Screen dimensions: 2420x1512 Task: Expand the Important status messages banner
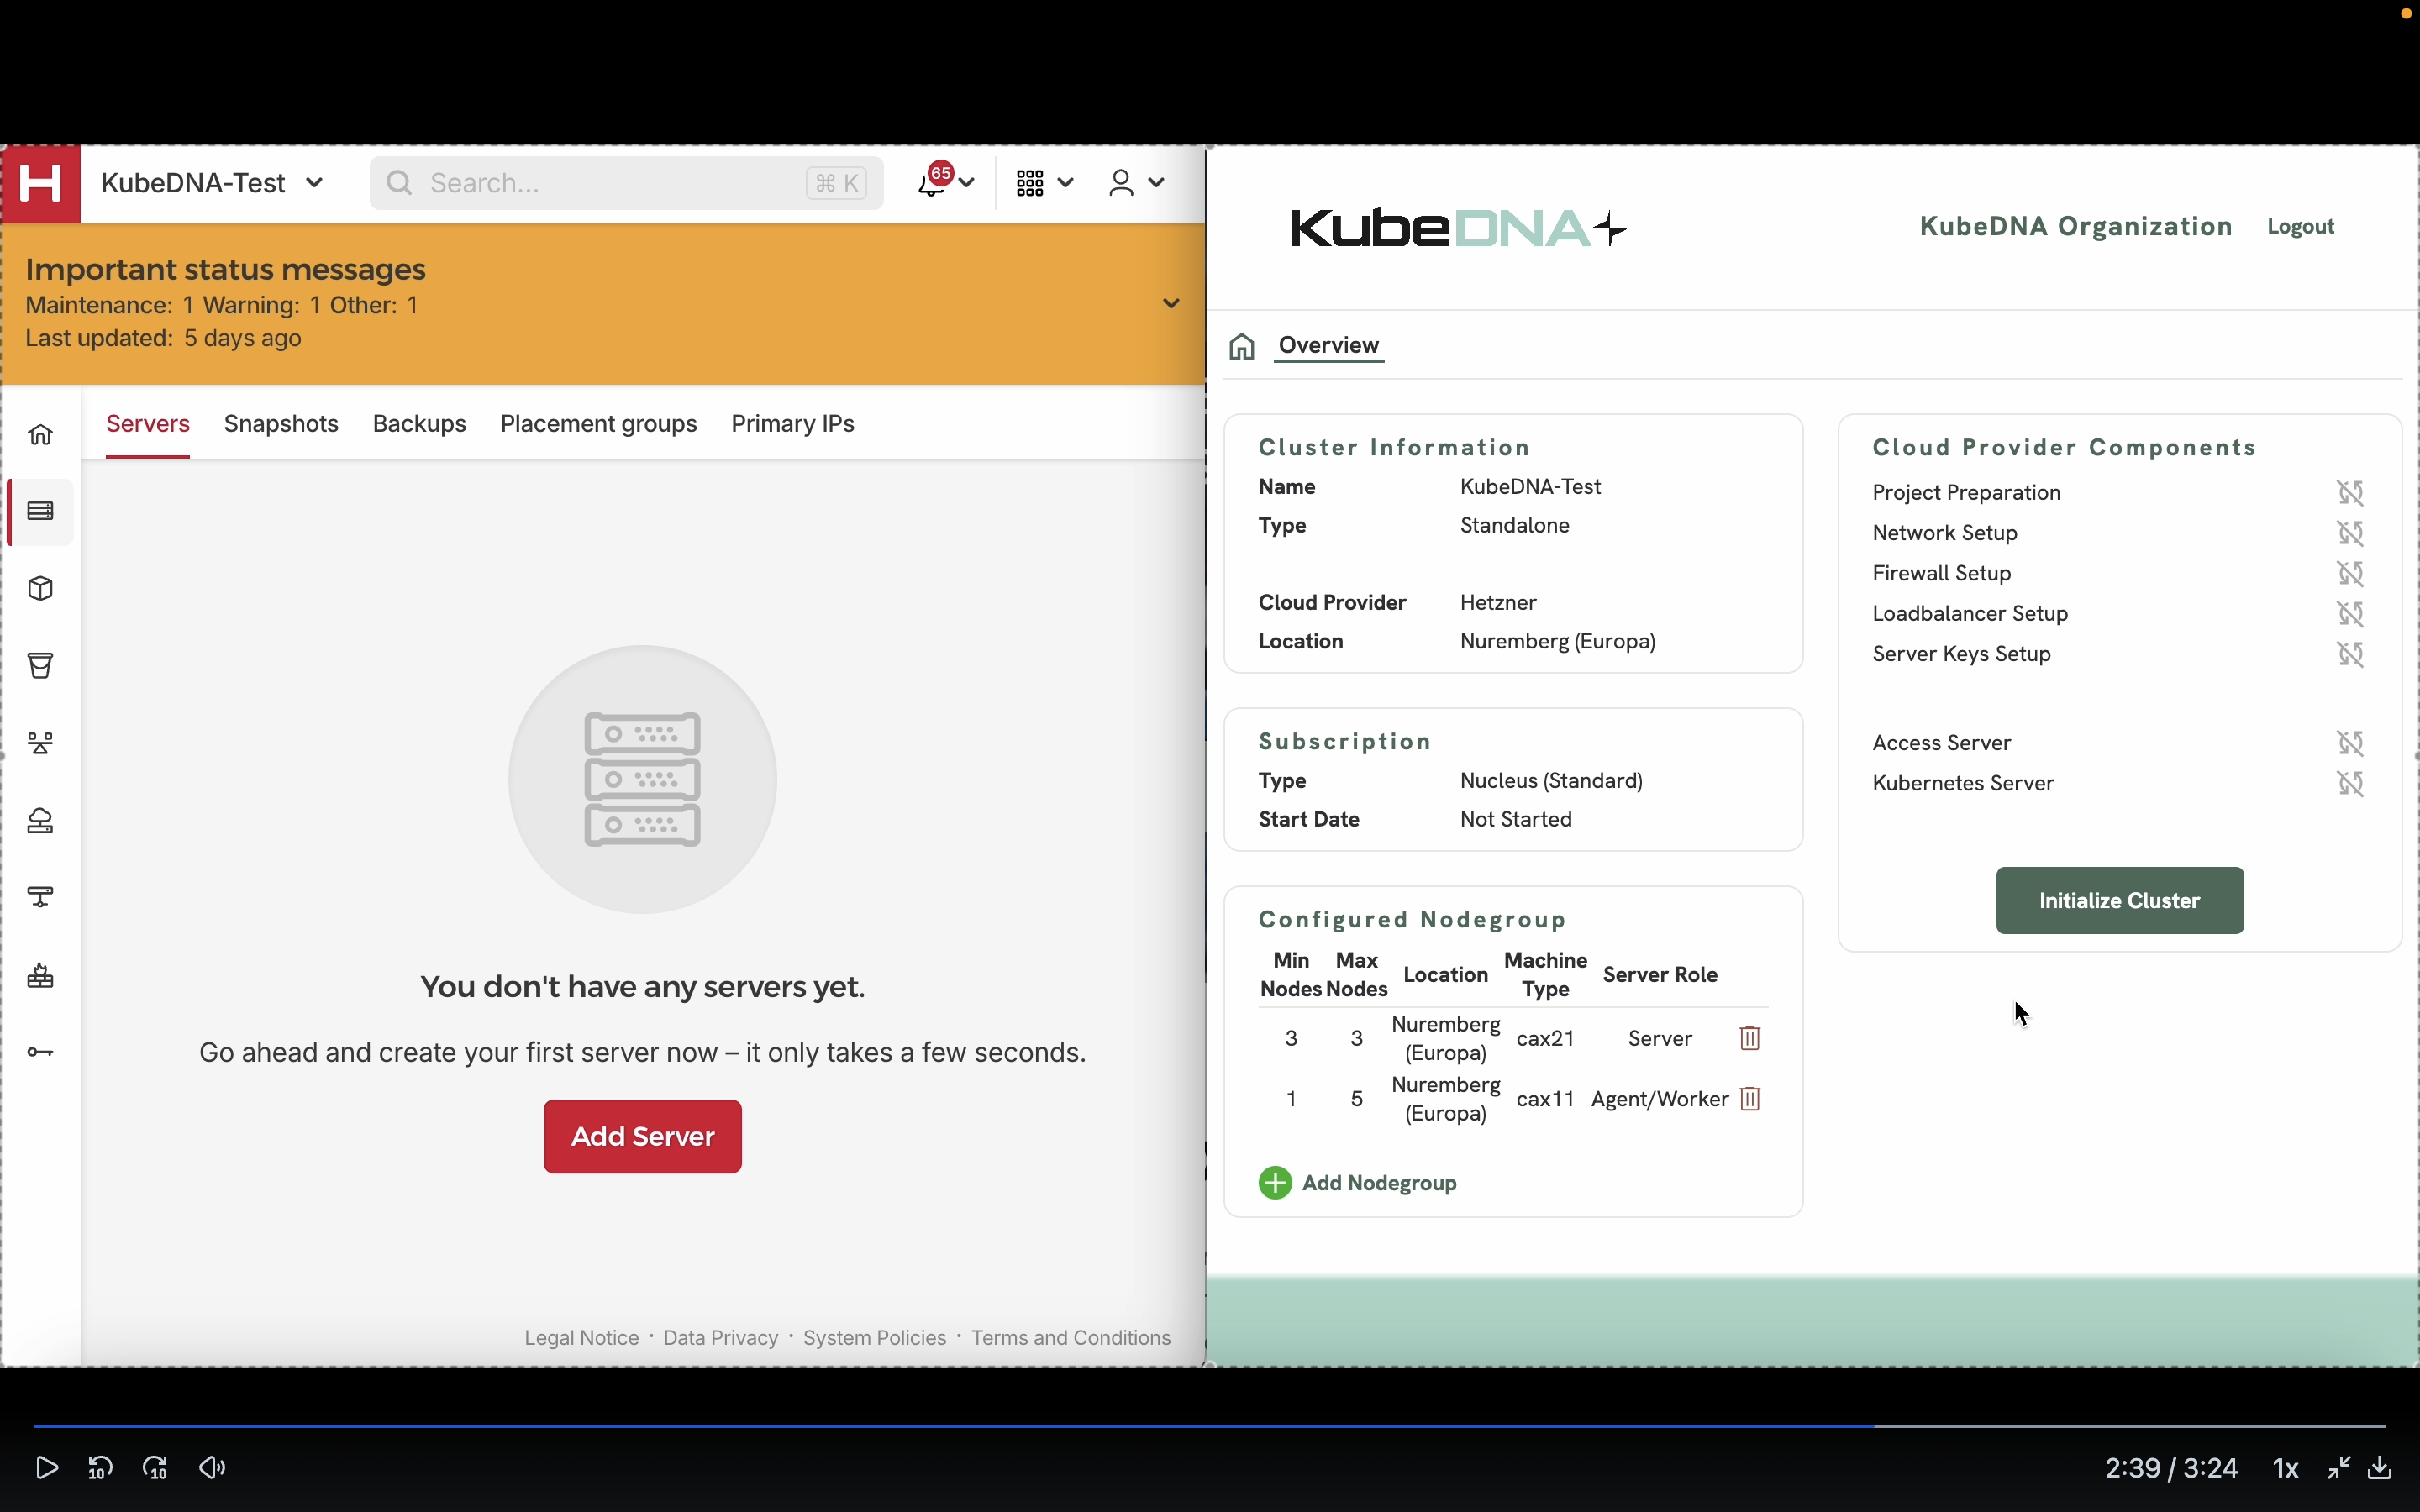1171,303
